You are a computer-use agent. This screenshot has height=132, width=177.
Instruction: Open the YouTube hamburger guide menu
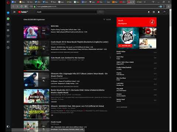[x=14, y=12]
